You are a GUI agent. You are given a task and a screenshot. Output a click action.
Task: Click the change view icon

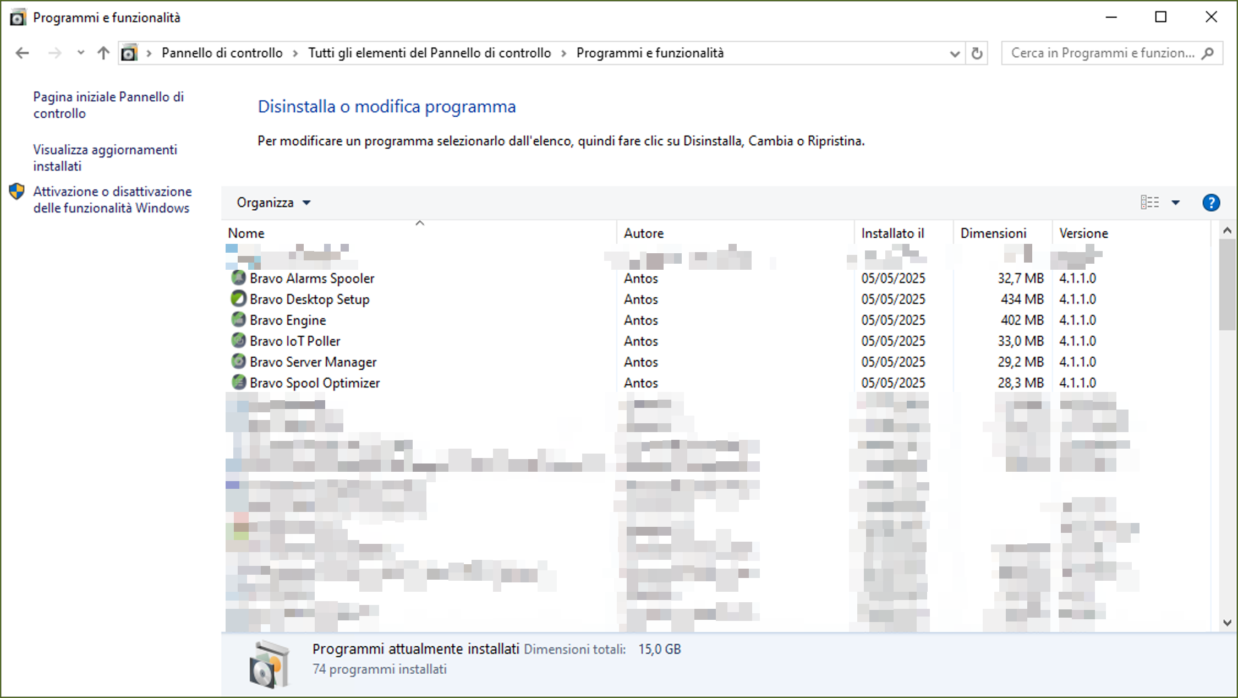pos(1149,203)
